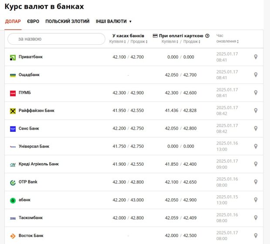
Task: Switch to the ПОЛЬСКИЙ ЗЛОТИЙ tab
Action: (x=67, y=21)
